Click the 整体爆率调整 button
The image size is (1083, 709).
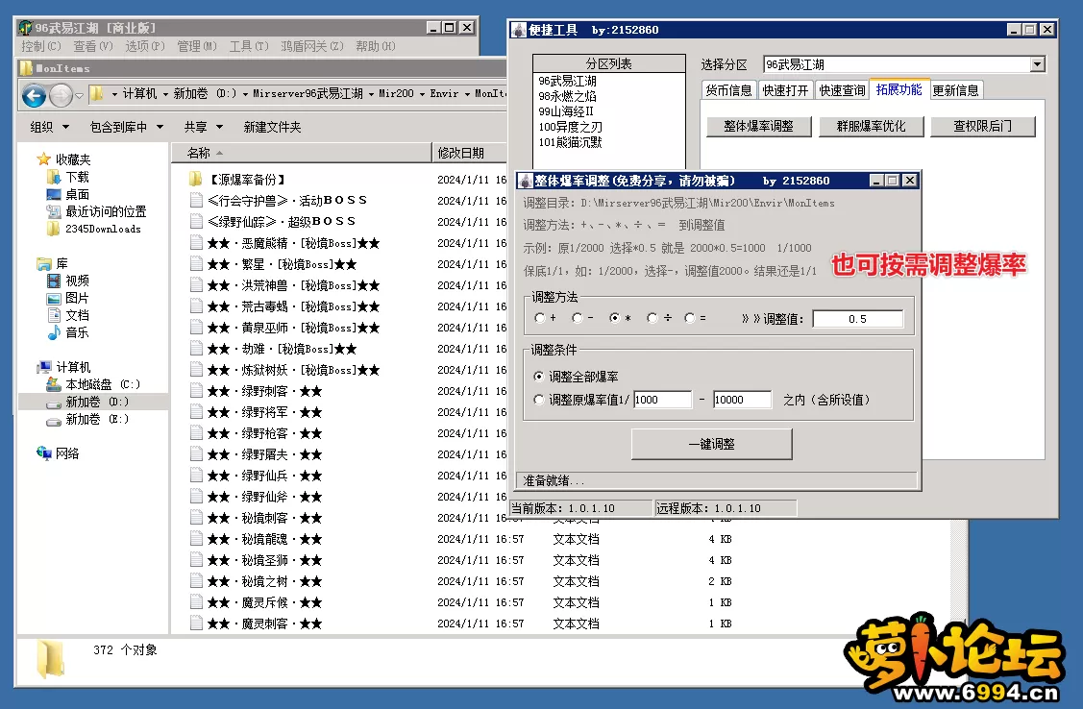[758, 127]
